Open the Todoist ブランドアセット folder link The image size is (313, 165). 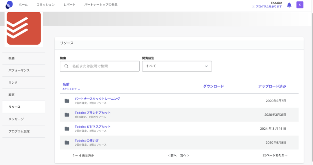(x=93, y=113)
